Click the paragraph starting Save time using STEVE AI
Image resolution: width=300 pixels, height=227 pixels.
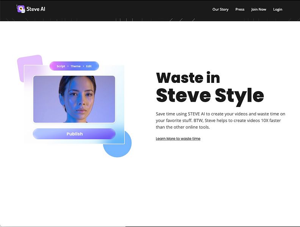point(220,120)
